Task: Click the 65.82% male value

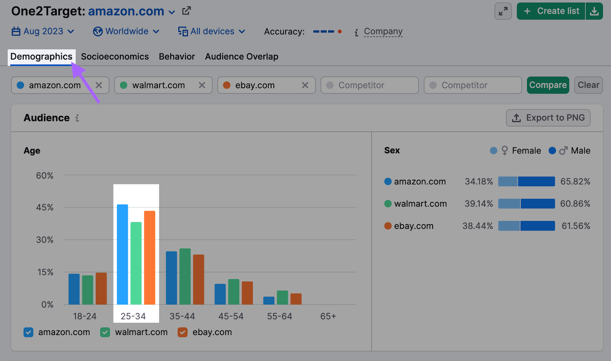Action: coord(575,182)
